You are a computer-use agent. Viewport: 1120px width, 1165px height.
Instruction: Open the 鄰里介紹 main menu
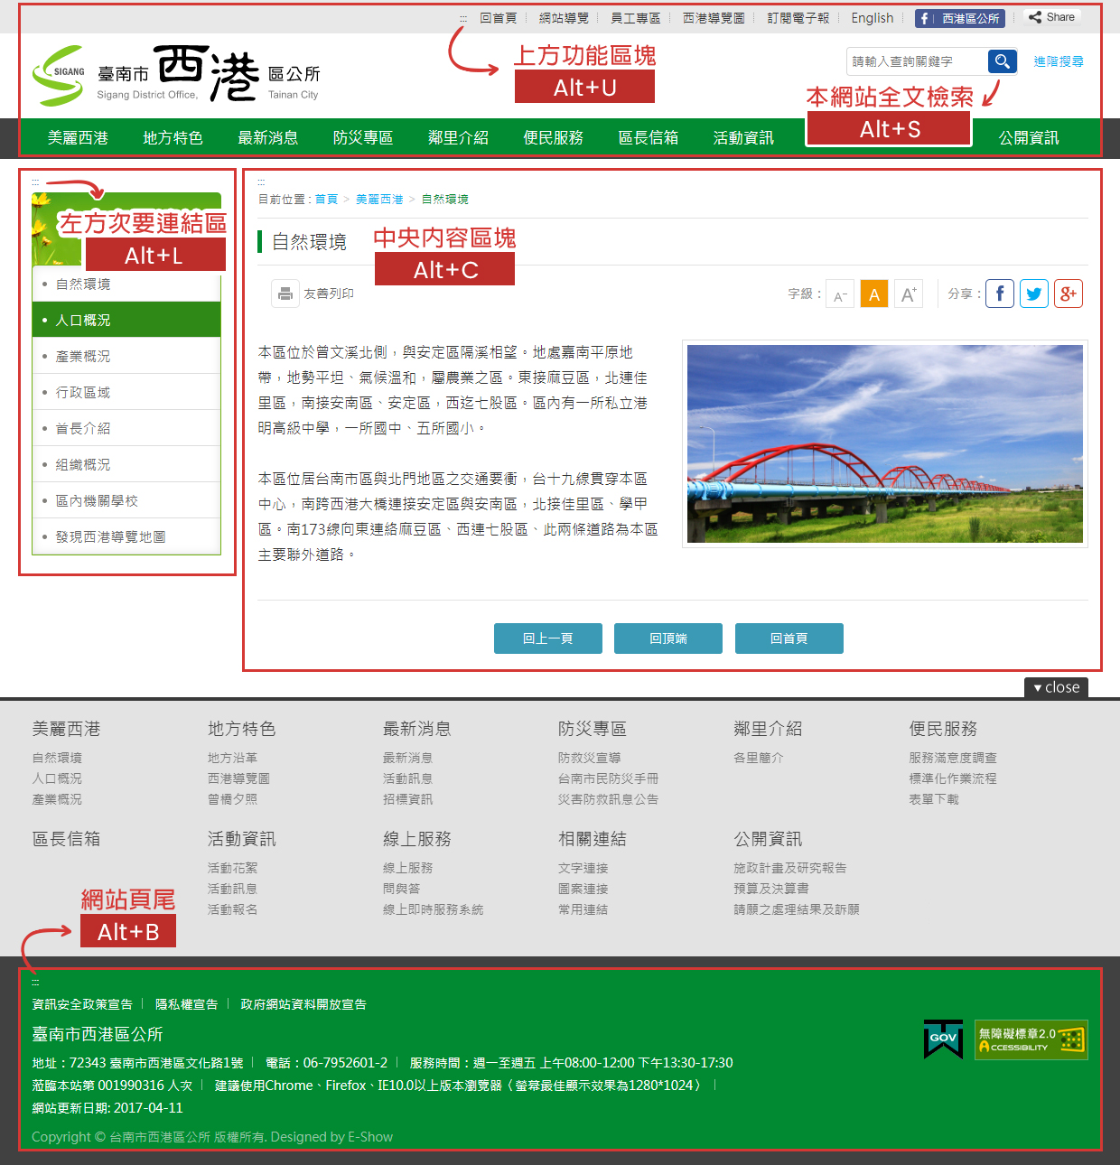458,138
